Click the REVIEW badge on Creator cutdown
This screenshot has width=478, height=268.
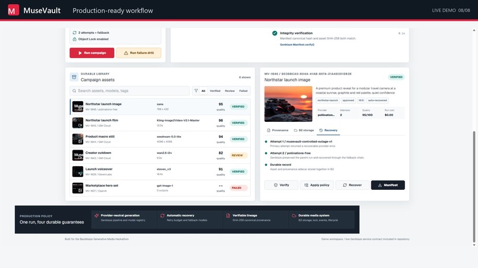pos(237,156)
